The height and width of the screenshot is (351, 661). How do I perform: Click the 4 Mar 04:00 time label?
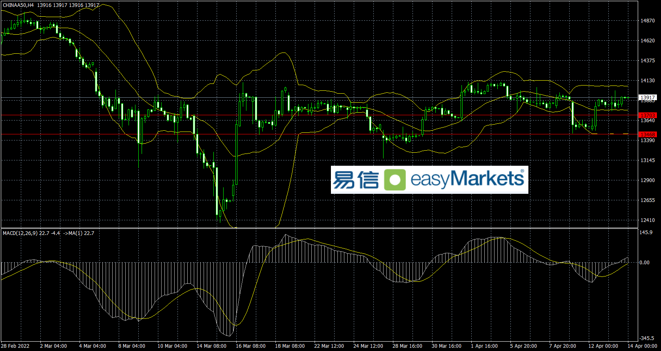click(93, 346)
